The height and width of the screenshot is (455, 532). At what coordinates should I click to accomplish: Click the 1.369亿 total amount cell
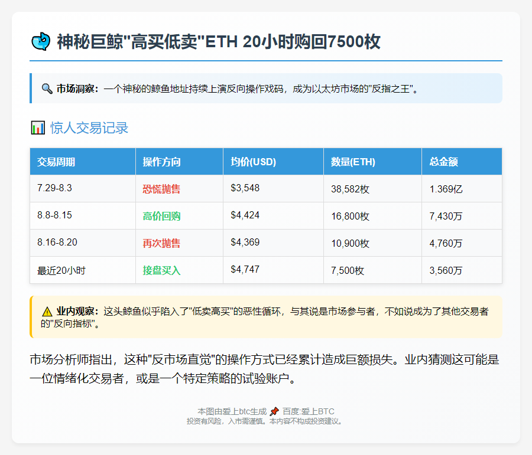(x=446, y=189)
